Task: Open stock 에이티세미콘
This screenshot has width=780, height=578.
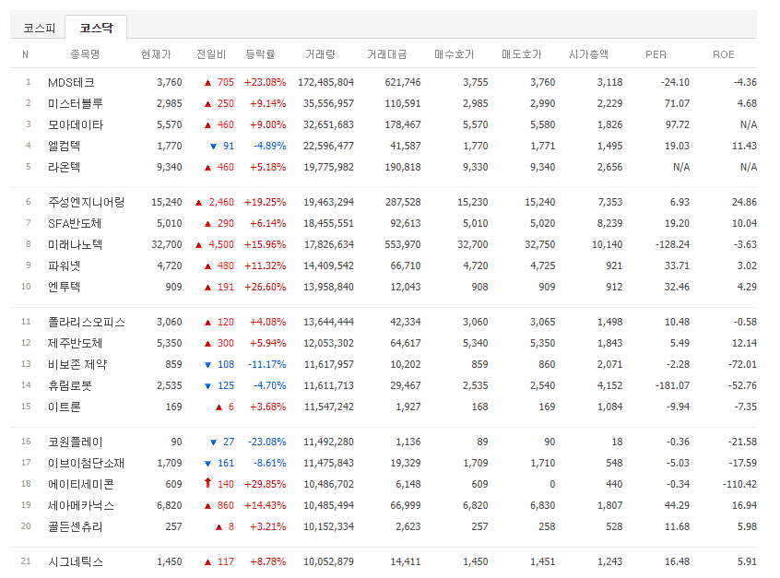Action: (81, 485)
